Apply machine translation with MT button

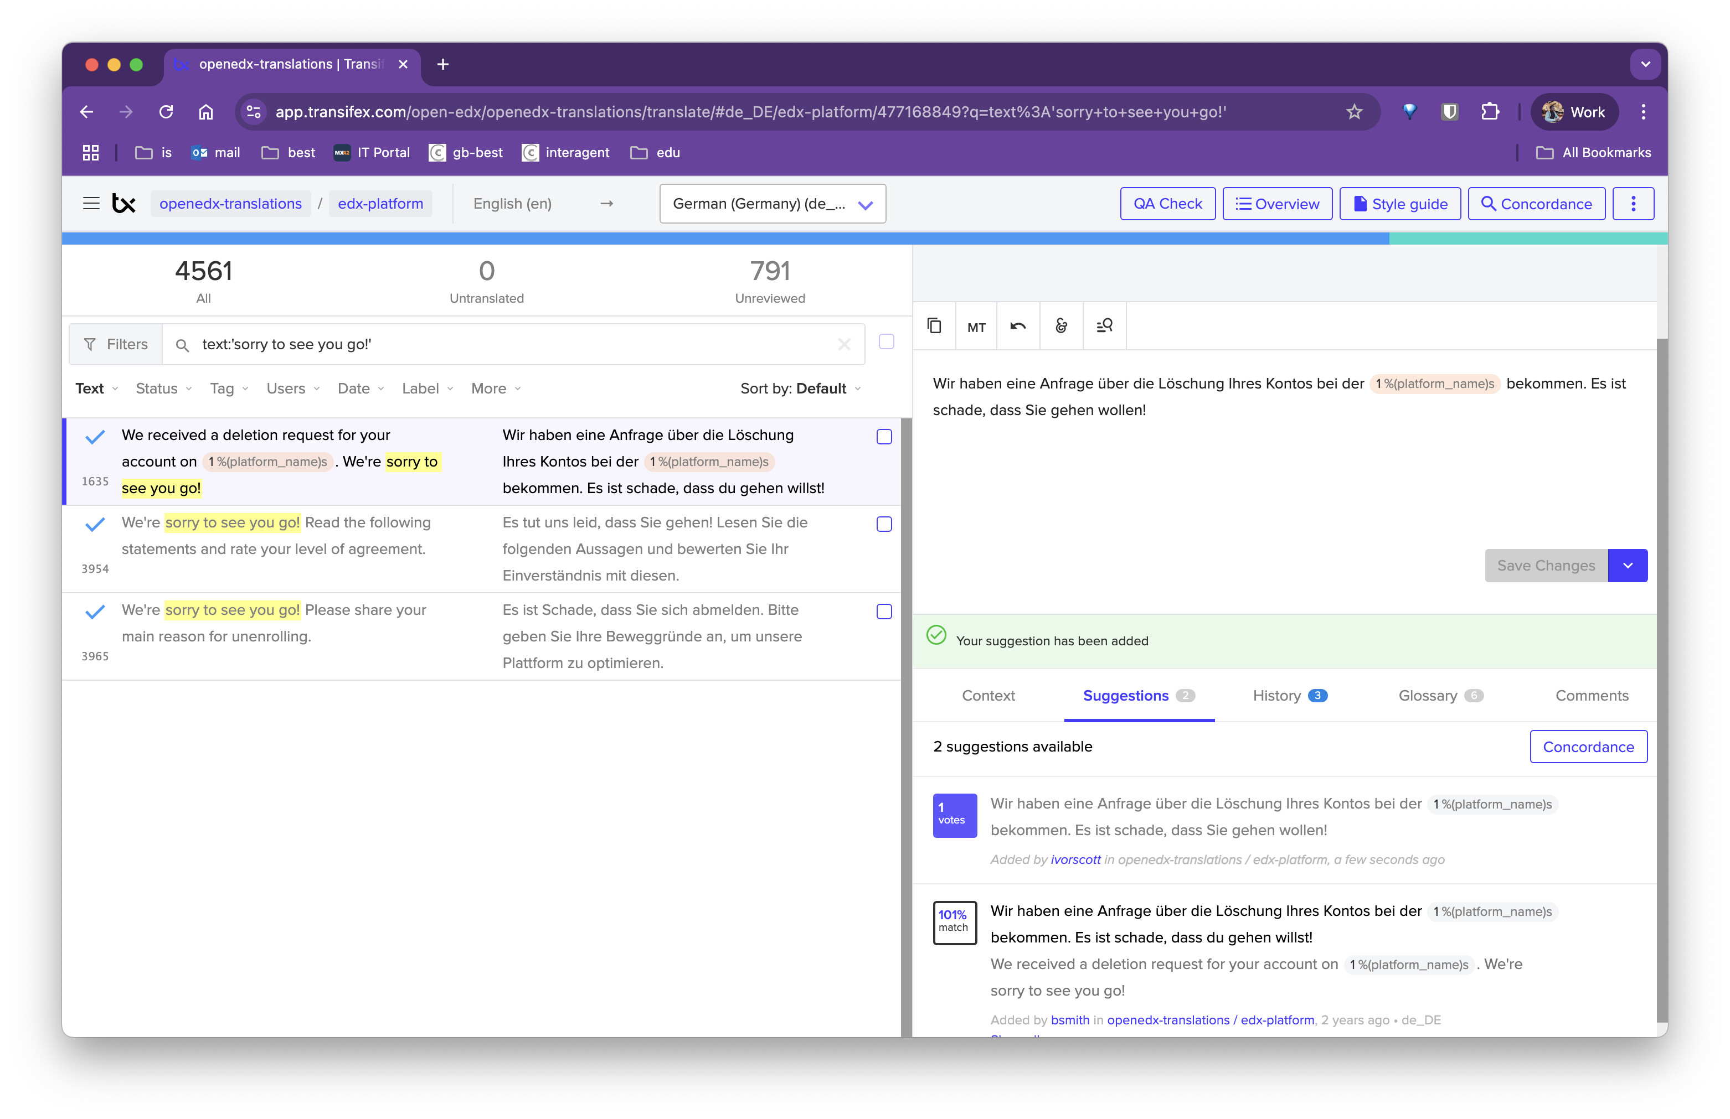pos(976,327)
